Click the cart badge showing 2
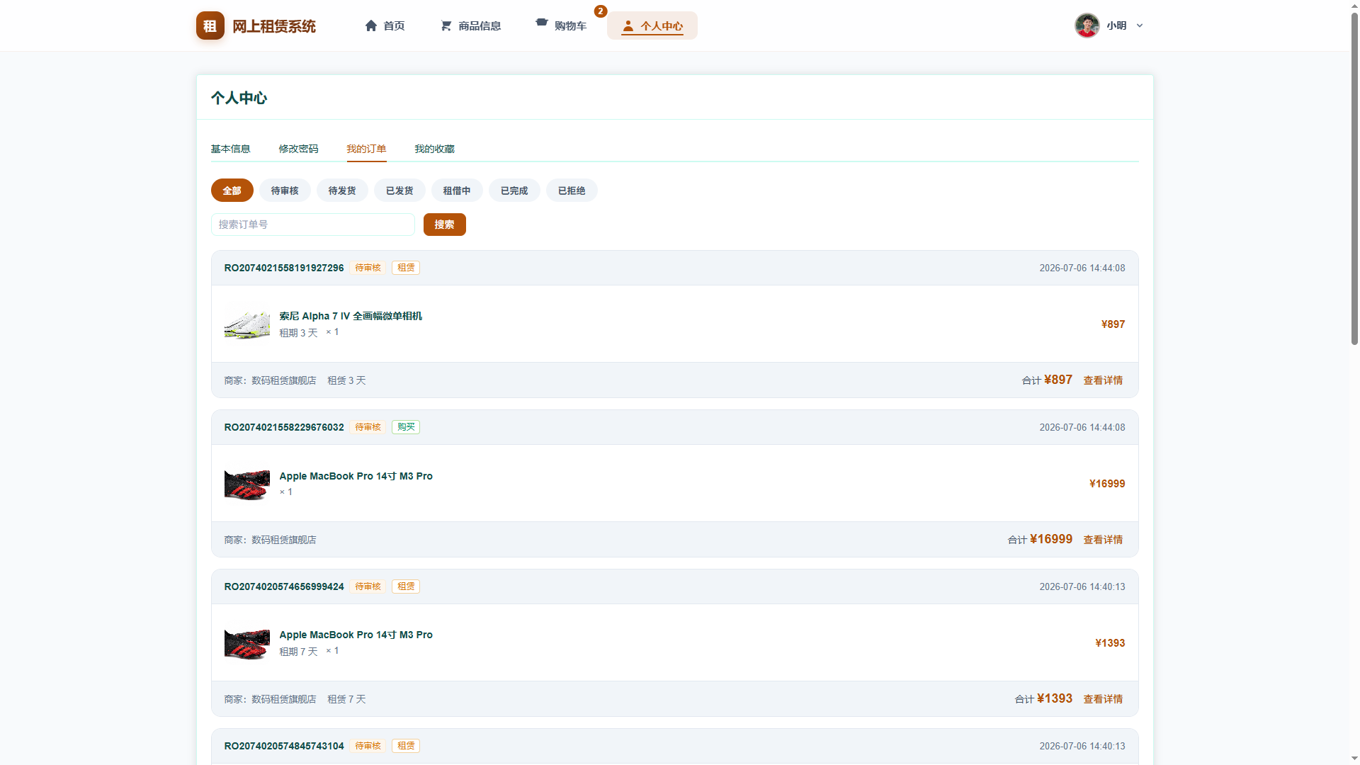 click(601, 11)
